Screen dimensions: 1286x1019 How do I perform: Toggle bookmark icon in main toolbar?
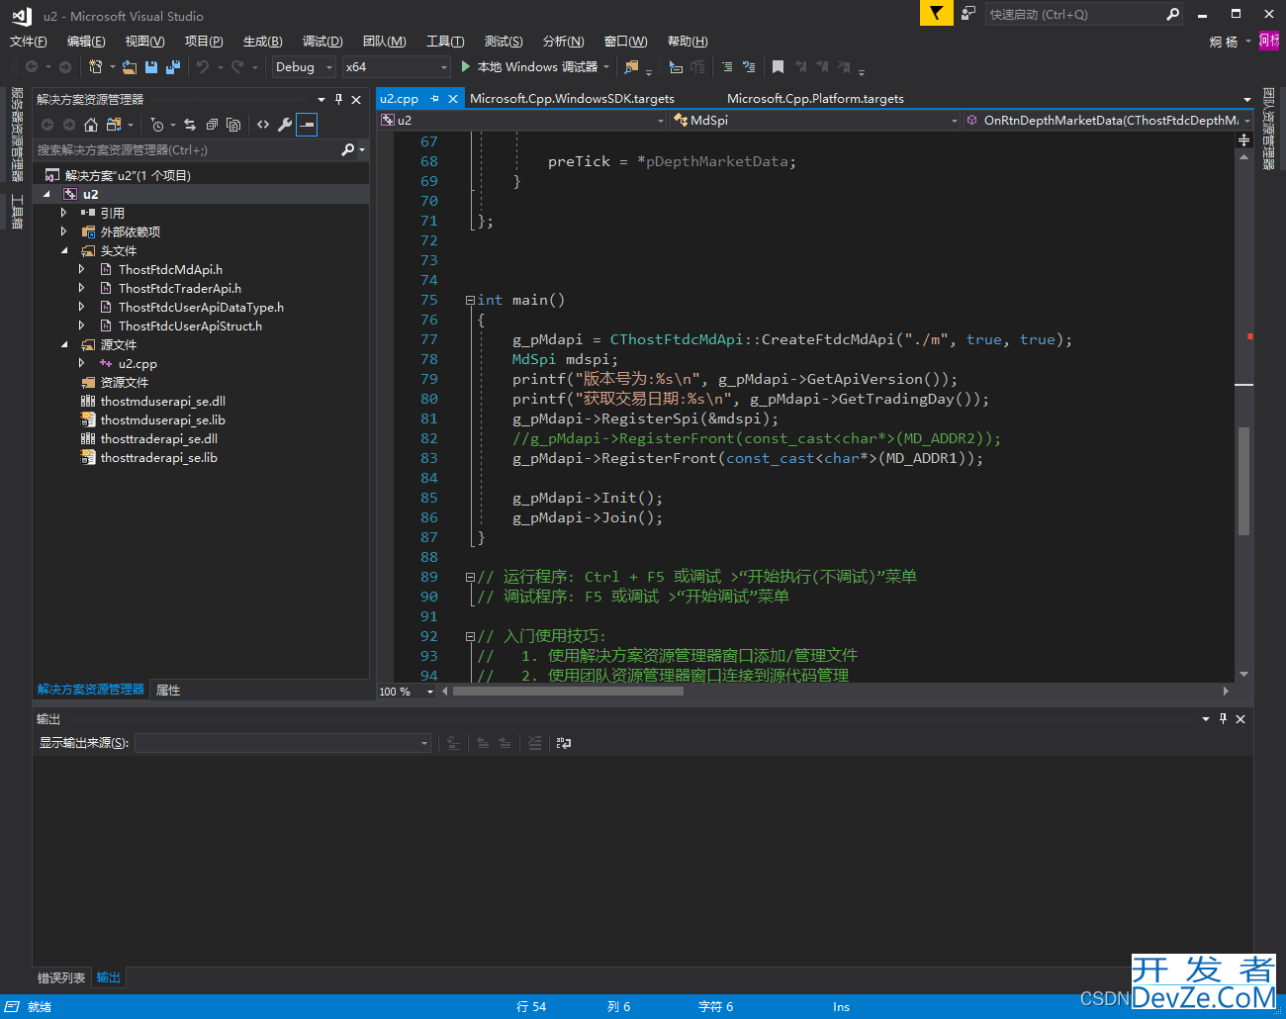click(778, 66)
